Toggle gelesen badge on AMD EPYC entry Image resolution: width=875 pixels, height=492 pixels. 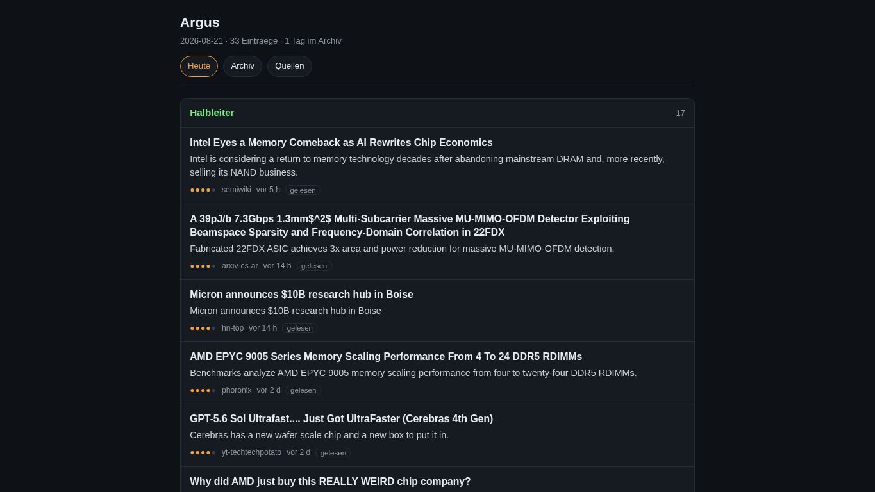pos(303,390)
